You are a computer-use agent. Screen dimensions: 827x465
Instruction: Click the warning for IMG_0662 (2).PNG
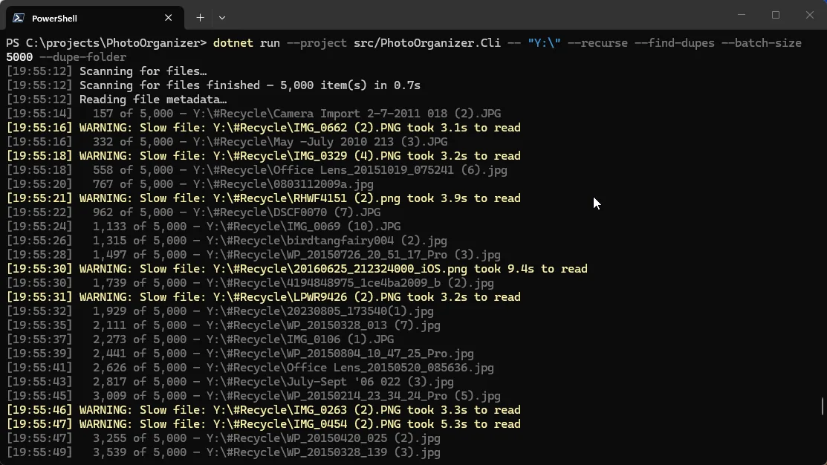[x=263, y=128]
